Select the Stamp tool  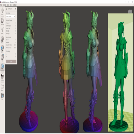point(2,49)
